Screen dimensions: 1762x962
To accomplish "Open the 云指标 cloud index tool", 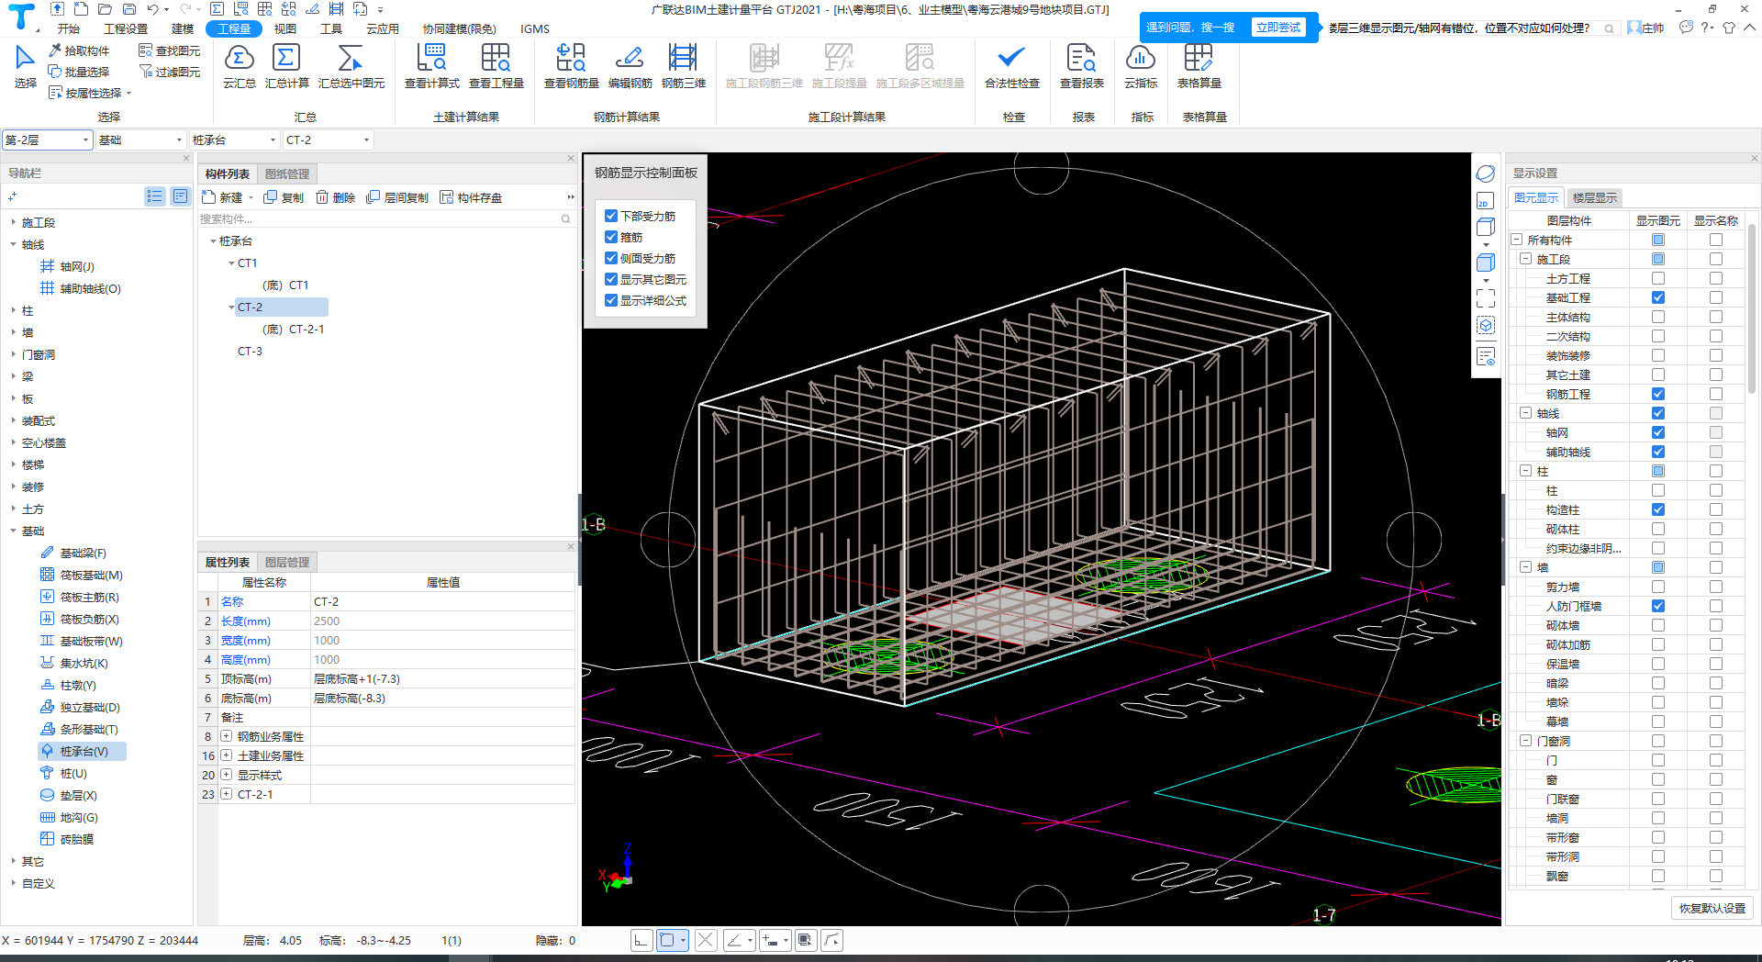I will 1141,66.
